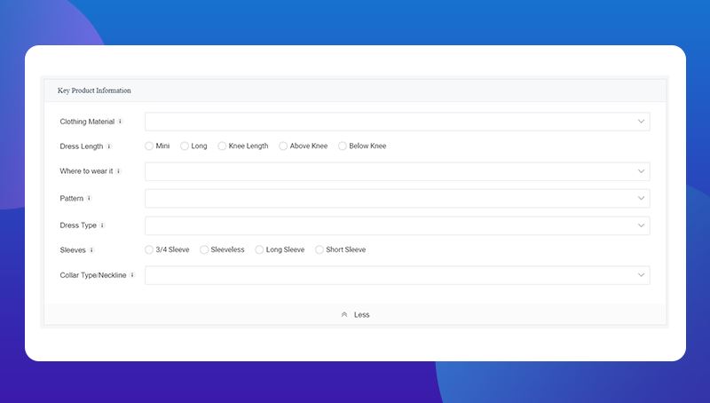Click the info icon beside Where to wear it
The height and width of the screenshot is (403, 710).
pyautogui.click(x=118, y=171)
